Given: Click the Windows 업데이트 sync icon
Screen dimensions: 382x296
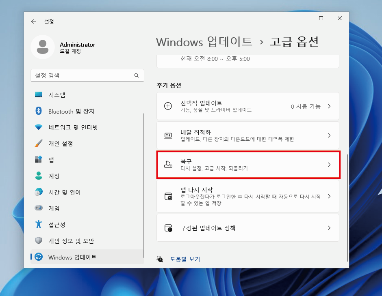Looking at the screenshot, I should click(x=39, y=257).
